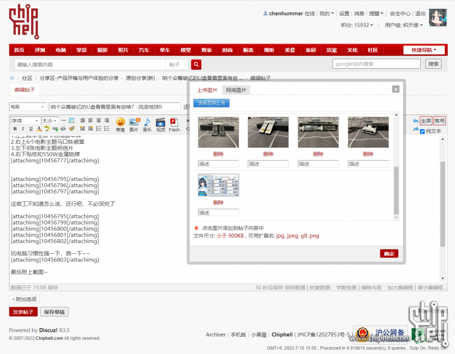Image resolution: width=455 pixels, height=354 pixels.
Task: Open the 快捷导航 quick navigation dropdown
Action: pos(424,50)
